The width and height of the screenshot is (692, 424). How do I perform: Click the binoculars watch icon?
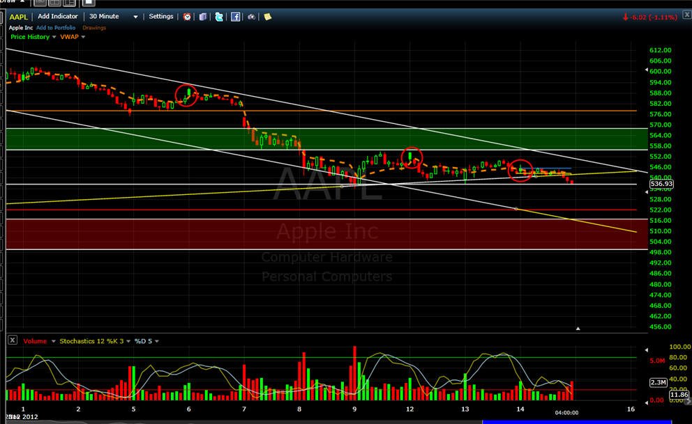[252, 17]
